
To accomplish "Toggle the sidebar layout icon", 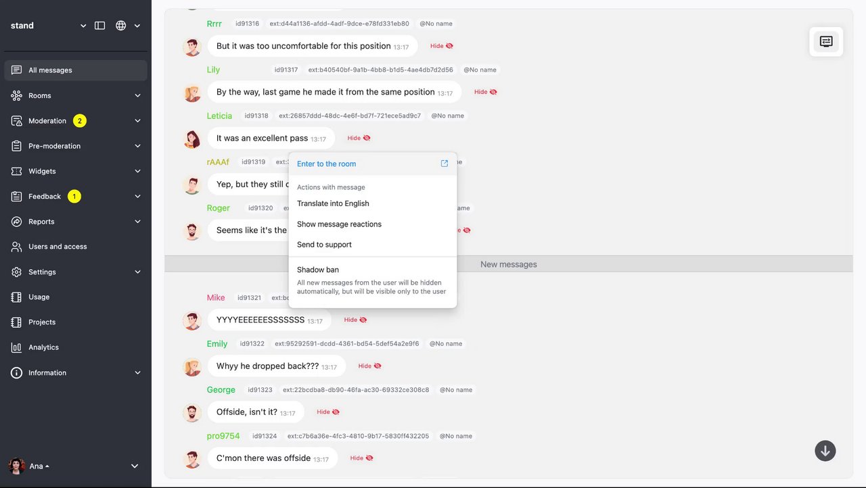I will (x=99, y=26).
